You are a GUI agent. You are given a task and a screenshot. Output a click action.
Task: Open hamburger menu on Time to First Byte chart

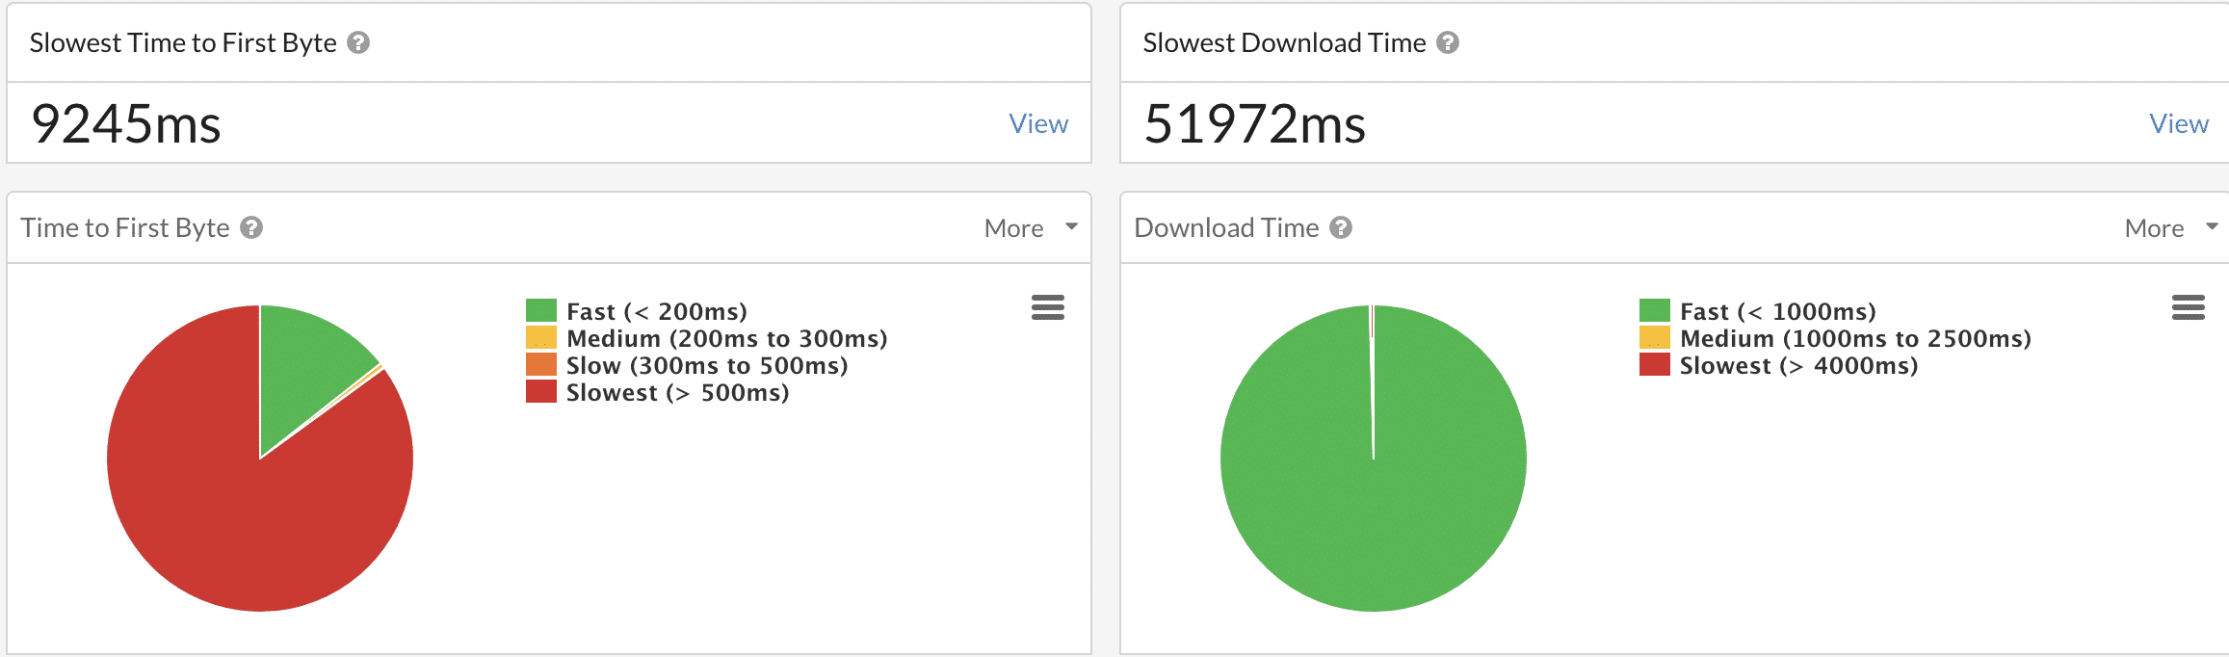(1048, 307)
